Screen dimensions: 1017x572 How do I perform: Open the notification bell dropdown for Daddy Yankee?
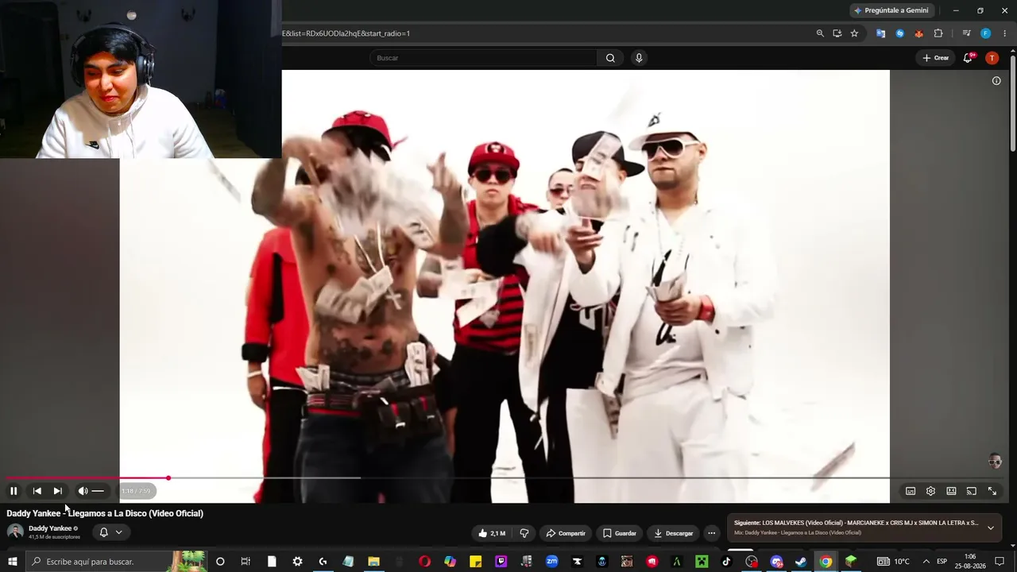(x=110, y=532)
